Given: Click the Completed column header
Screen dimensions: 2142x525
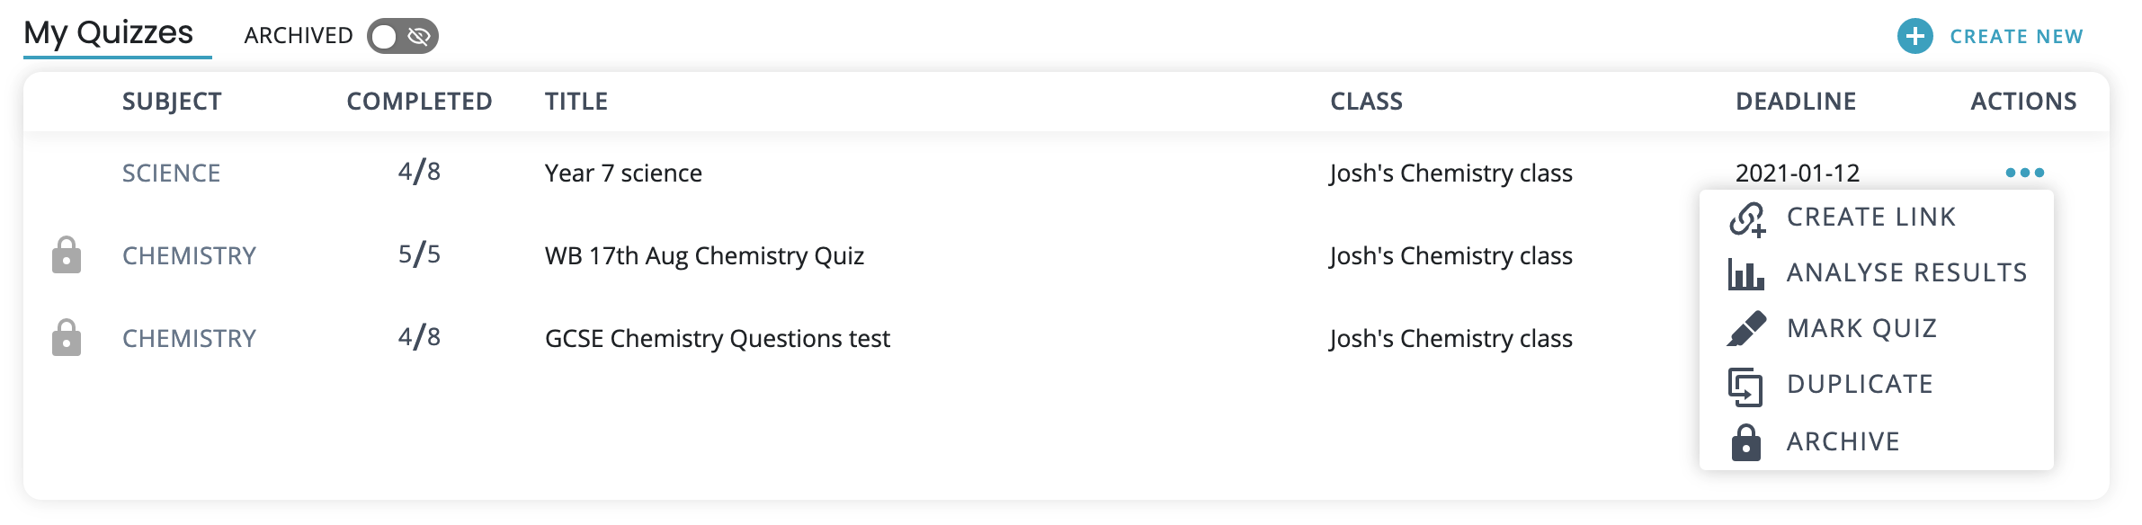Looking at the screenshot, I should tap(419, 102).
